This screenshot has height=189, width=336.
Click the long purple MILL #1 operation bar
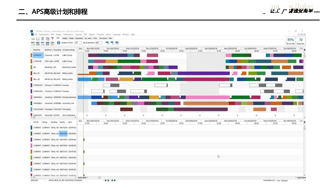[x=204, y=73]
